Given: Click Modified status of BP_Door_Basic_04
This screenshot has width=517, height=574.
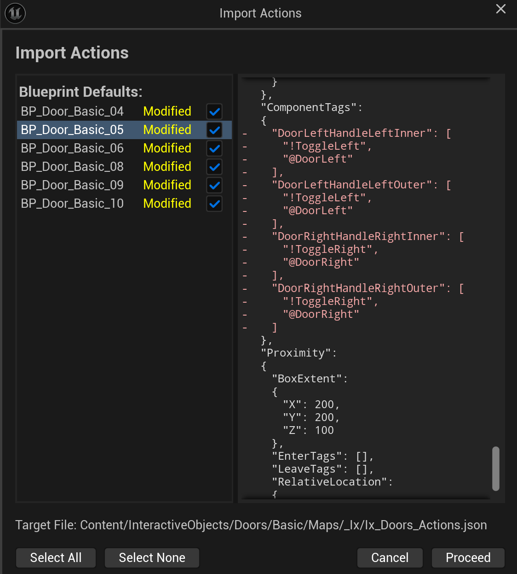Looking at the screenshot, I should (x=167, y=111).
